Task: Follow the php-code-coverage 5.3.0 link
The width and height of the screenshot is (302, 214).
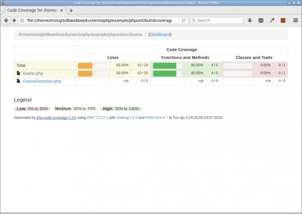Action: click(x=56, y=118)
